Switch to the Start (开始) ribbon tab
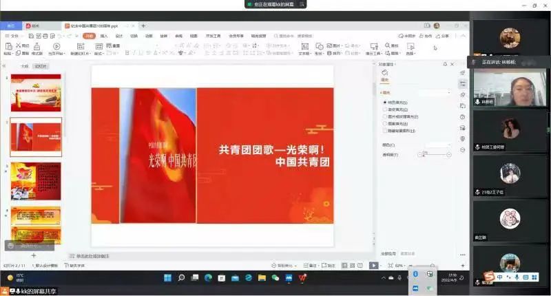 click(90, 36)
